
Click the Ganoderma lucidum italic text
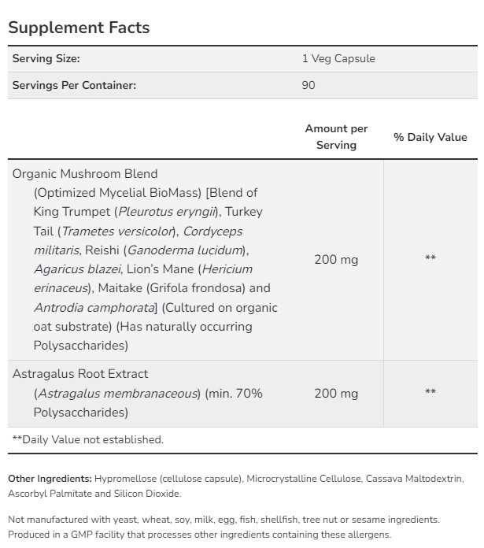pos(185,250)
